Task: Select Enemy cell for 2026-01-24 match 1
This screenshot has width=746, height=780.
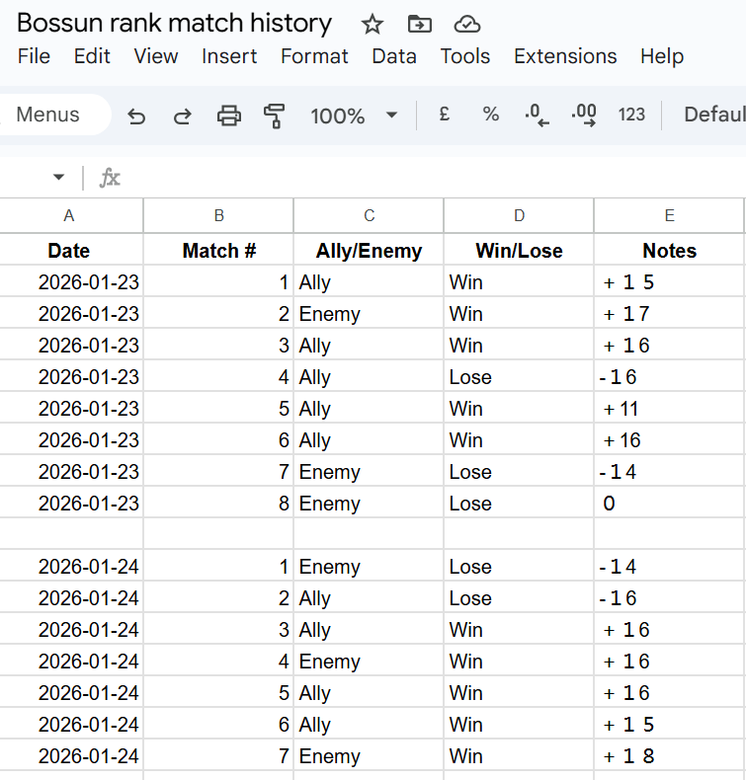Action: (369, 566)
